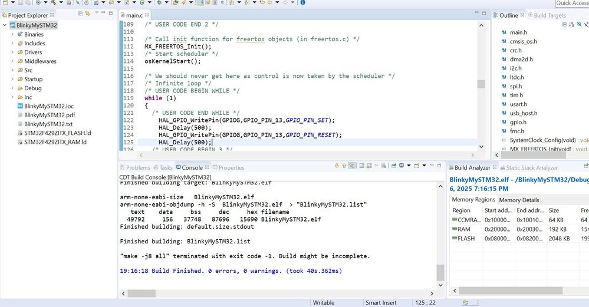Click the Back navigation arrow in toolbar
The height and width of the screenshot is (307, 589).
click(270, 2)
